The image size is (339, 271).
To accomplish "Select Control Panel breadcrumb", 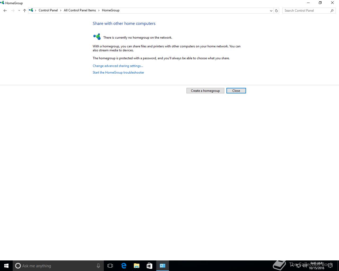I will click(x=48, y=10).
